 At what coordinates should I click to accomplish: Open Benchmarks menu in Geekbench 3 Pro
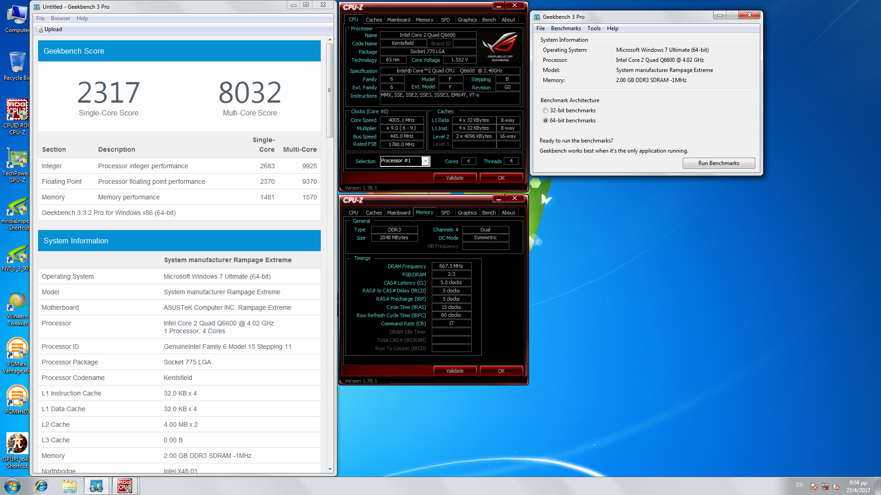coord(566,28)
